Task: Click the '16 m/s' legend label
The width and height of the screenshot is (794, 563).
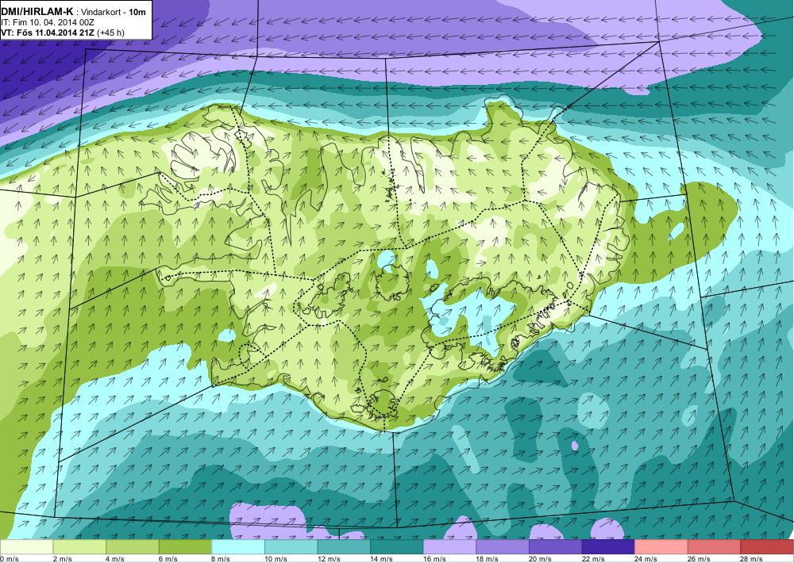Action: (434, 559)
